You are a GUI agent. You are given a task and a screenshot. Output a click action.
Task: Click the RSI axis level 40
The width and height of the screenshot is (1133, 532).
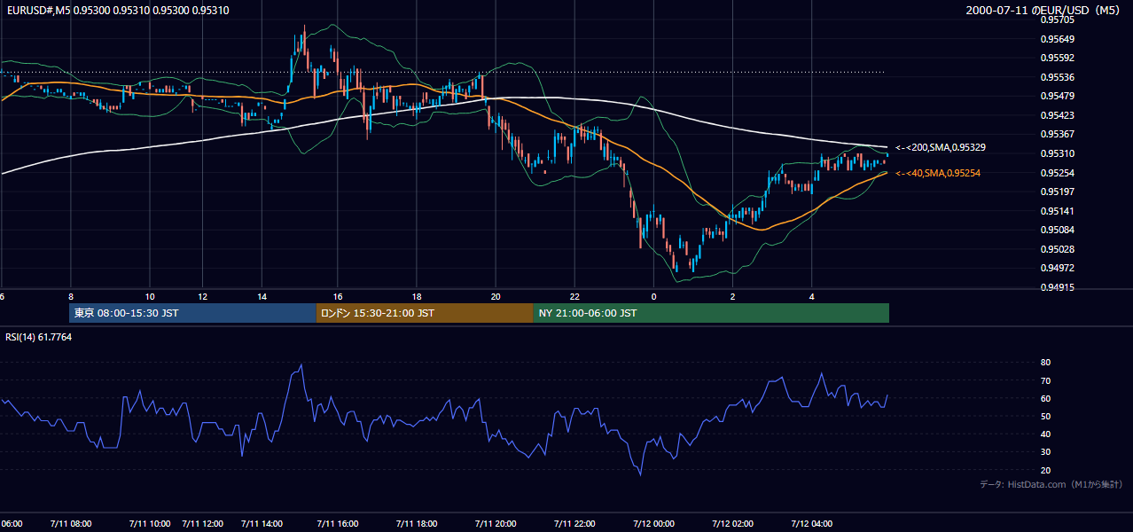click(1045, 434)
